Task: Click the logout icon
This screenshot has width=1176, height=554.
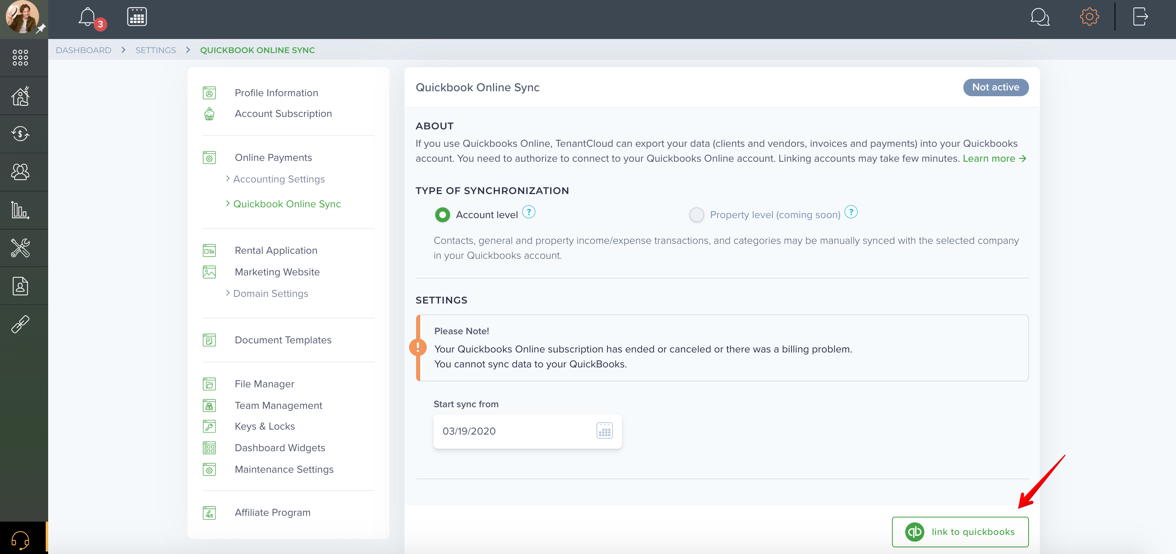Action: [1140, 17]
